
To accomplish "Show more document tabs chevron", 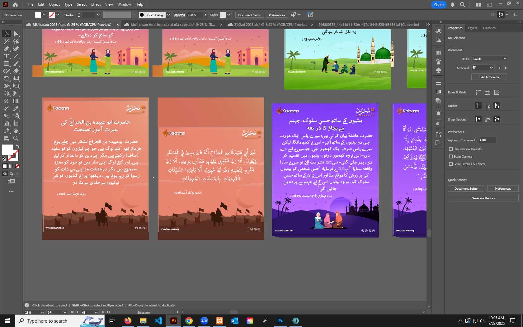I will point(428,25).
